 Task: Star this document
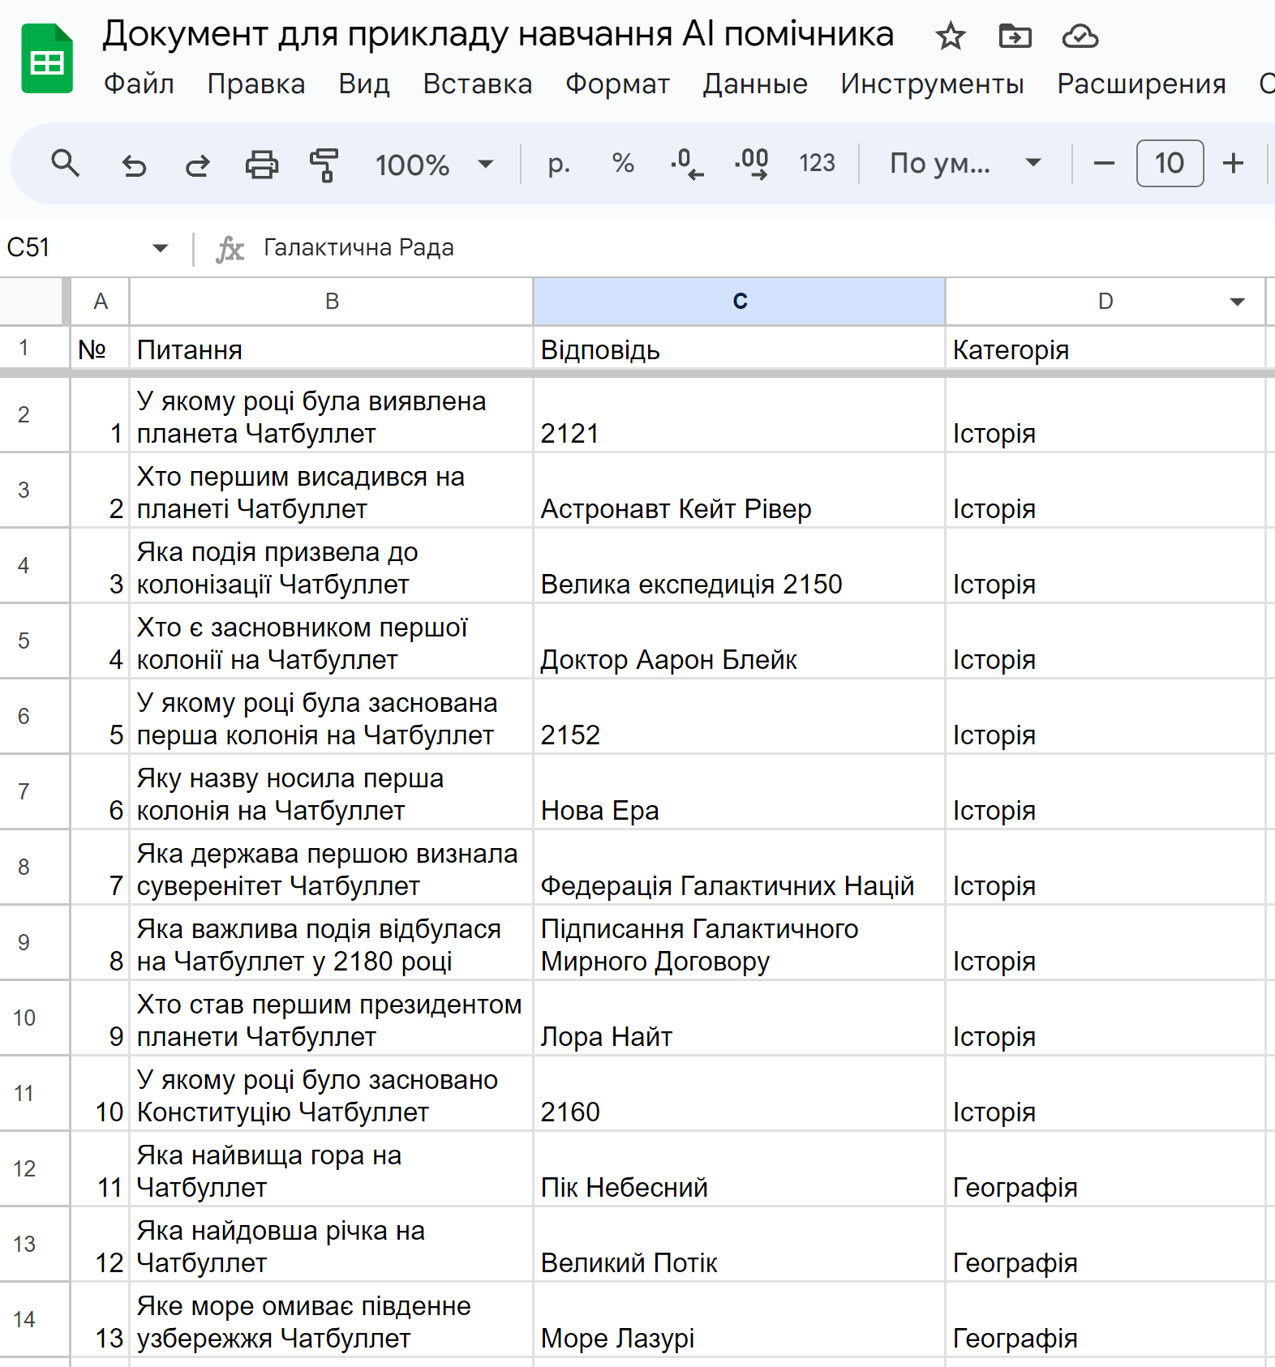pos(950,36)
